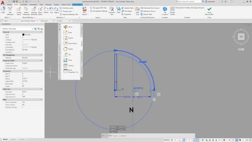
Task: Switch to the Express Tools tab
Action: pos(66,5)
